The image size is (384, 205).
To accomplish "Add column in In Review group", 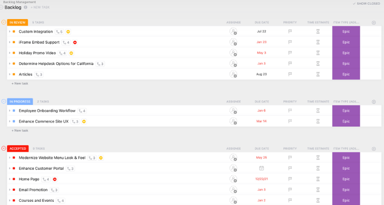I will pyautogui.click(x=374, y=23).
